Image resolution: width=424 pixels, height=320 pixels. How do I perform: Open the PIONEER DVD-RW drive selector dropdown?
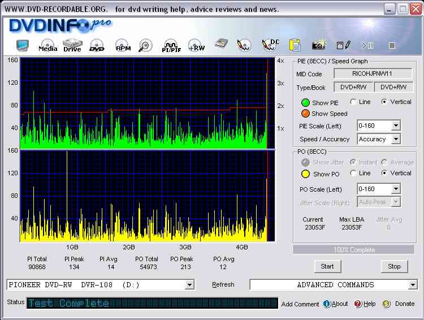189,285
